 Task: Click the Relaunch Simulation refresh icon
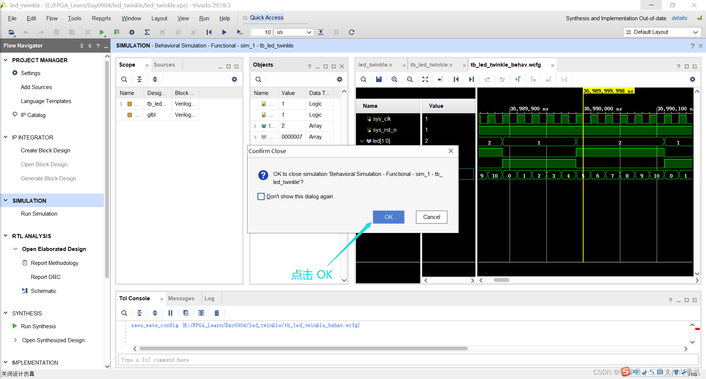[x=352, y=32]
